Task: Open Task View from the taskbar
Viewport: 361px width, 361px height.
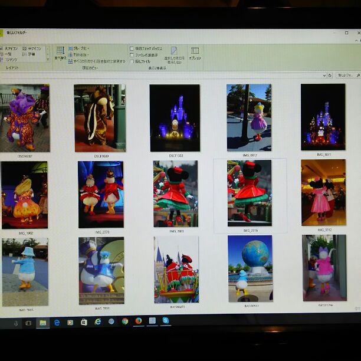Action: pyautogui.click(x=28, y=323)
